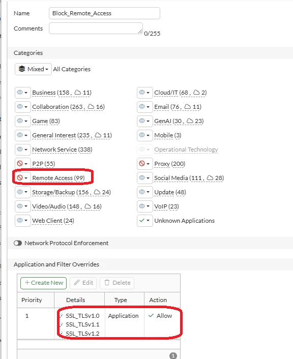This screenshot has width=293, height=359.
Task: Click the monitor eye icon for Business
Action: pos(20,92)
